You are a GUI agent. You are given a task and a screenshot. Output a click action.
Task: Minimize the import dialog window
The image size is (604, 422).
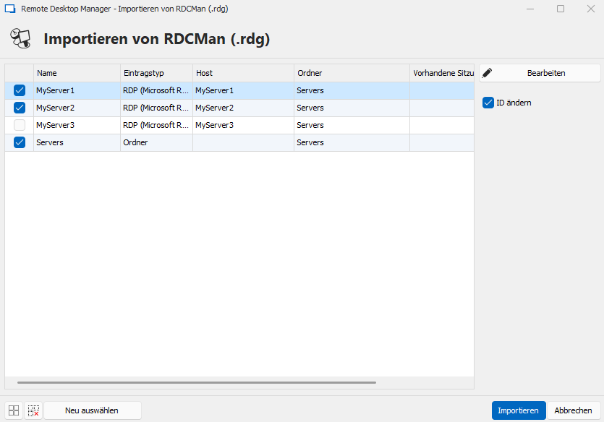pos(530,9)
